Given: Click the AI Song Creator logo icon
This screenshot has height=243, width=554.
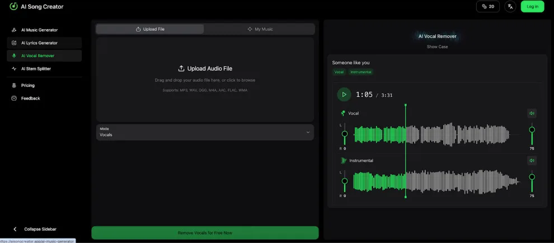Looking at the screenshot, I should click(x=14, y=6).
